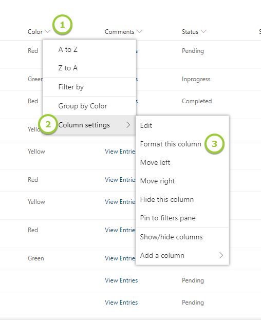Click the Completed status cell
Screen dimensions: 261x321
pyautogui.click(x=197, y=101)
